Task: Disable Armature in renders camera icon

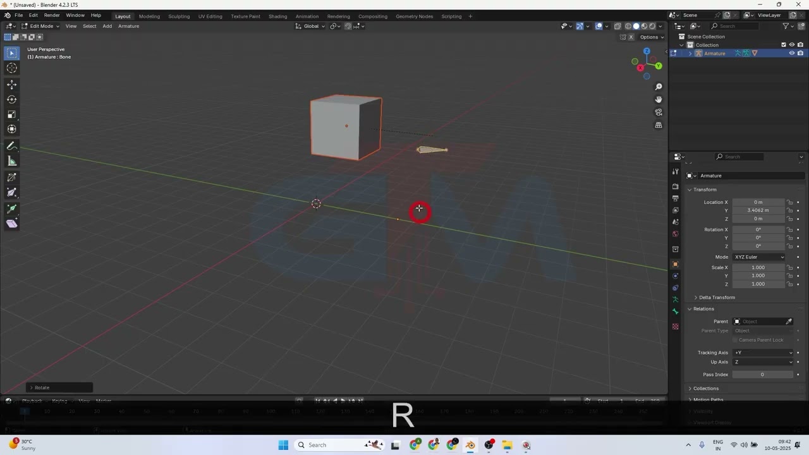Action: tap(800, 53)
